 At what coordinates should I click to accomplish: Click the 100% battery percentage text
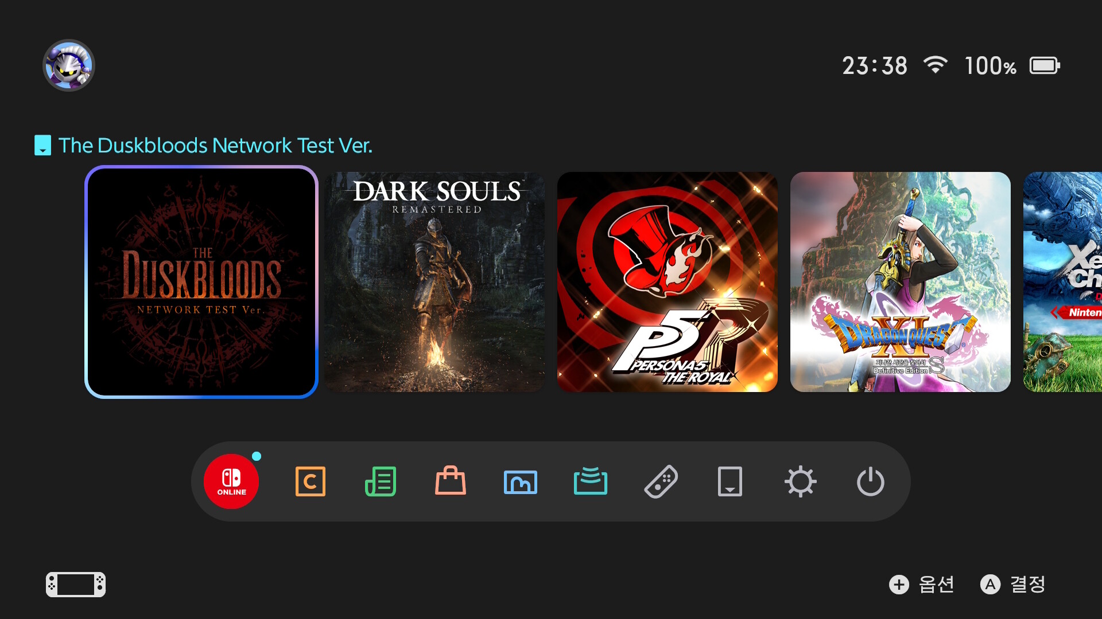(991, 66)
